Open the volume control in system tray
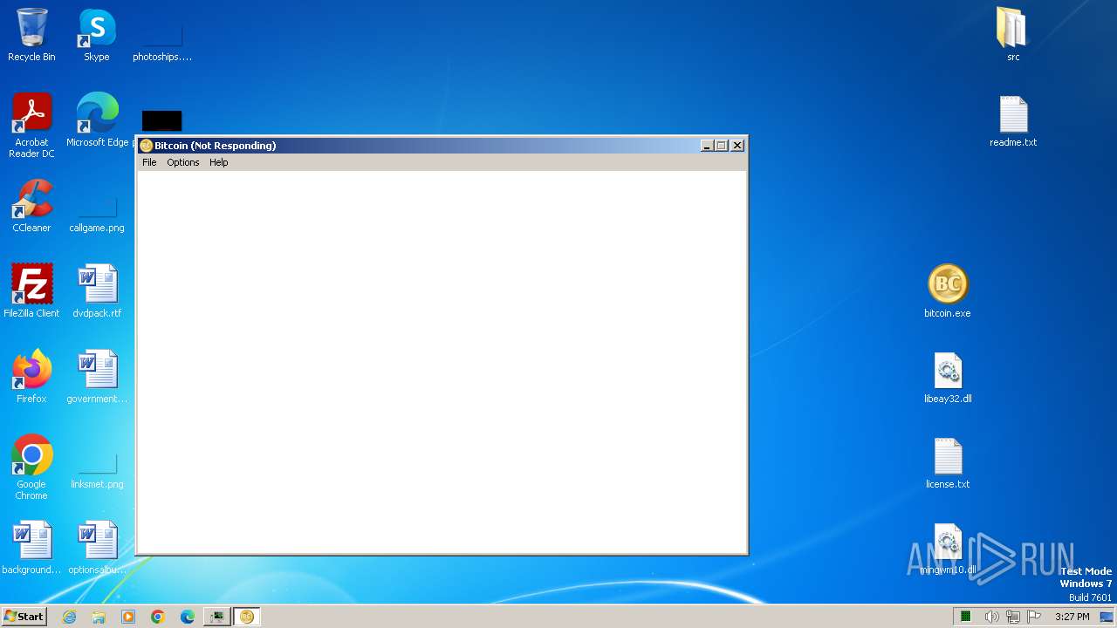Viewport: 1117px width, 628px height. (991, 617)
